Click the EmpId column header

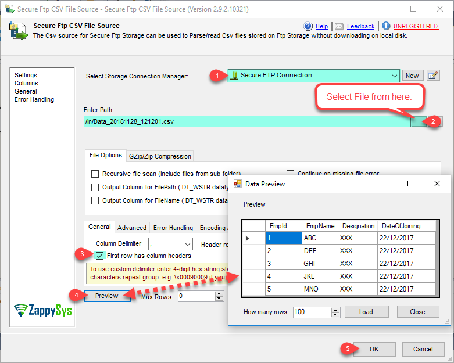point(284,226)
